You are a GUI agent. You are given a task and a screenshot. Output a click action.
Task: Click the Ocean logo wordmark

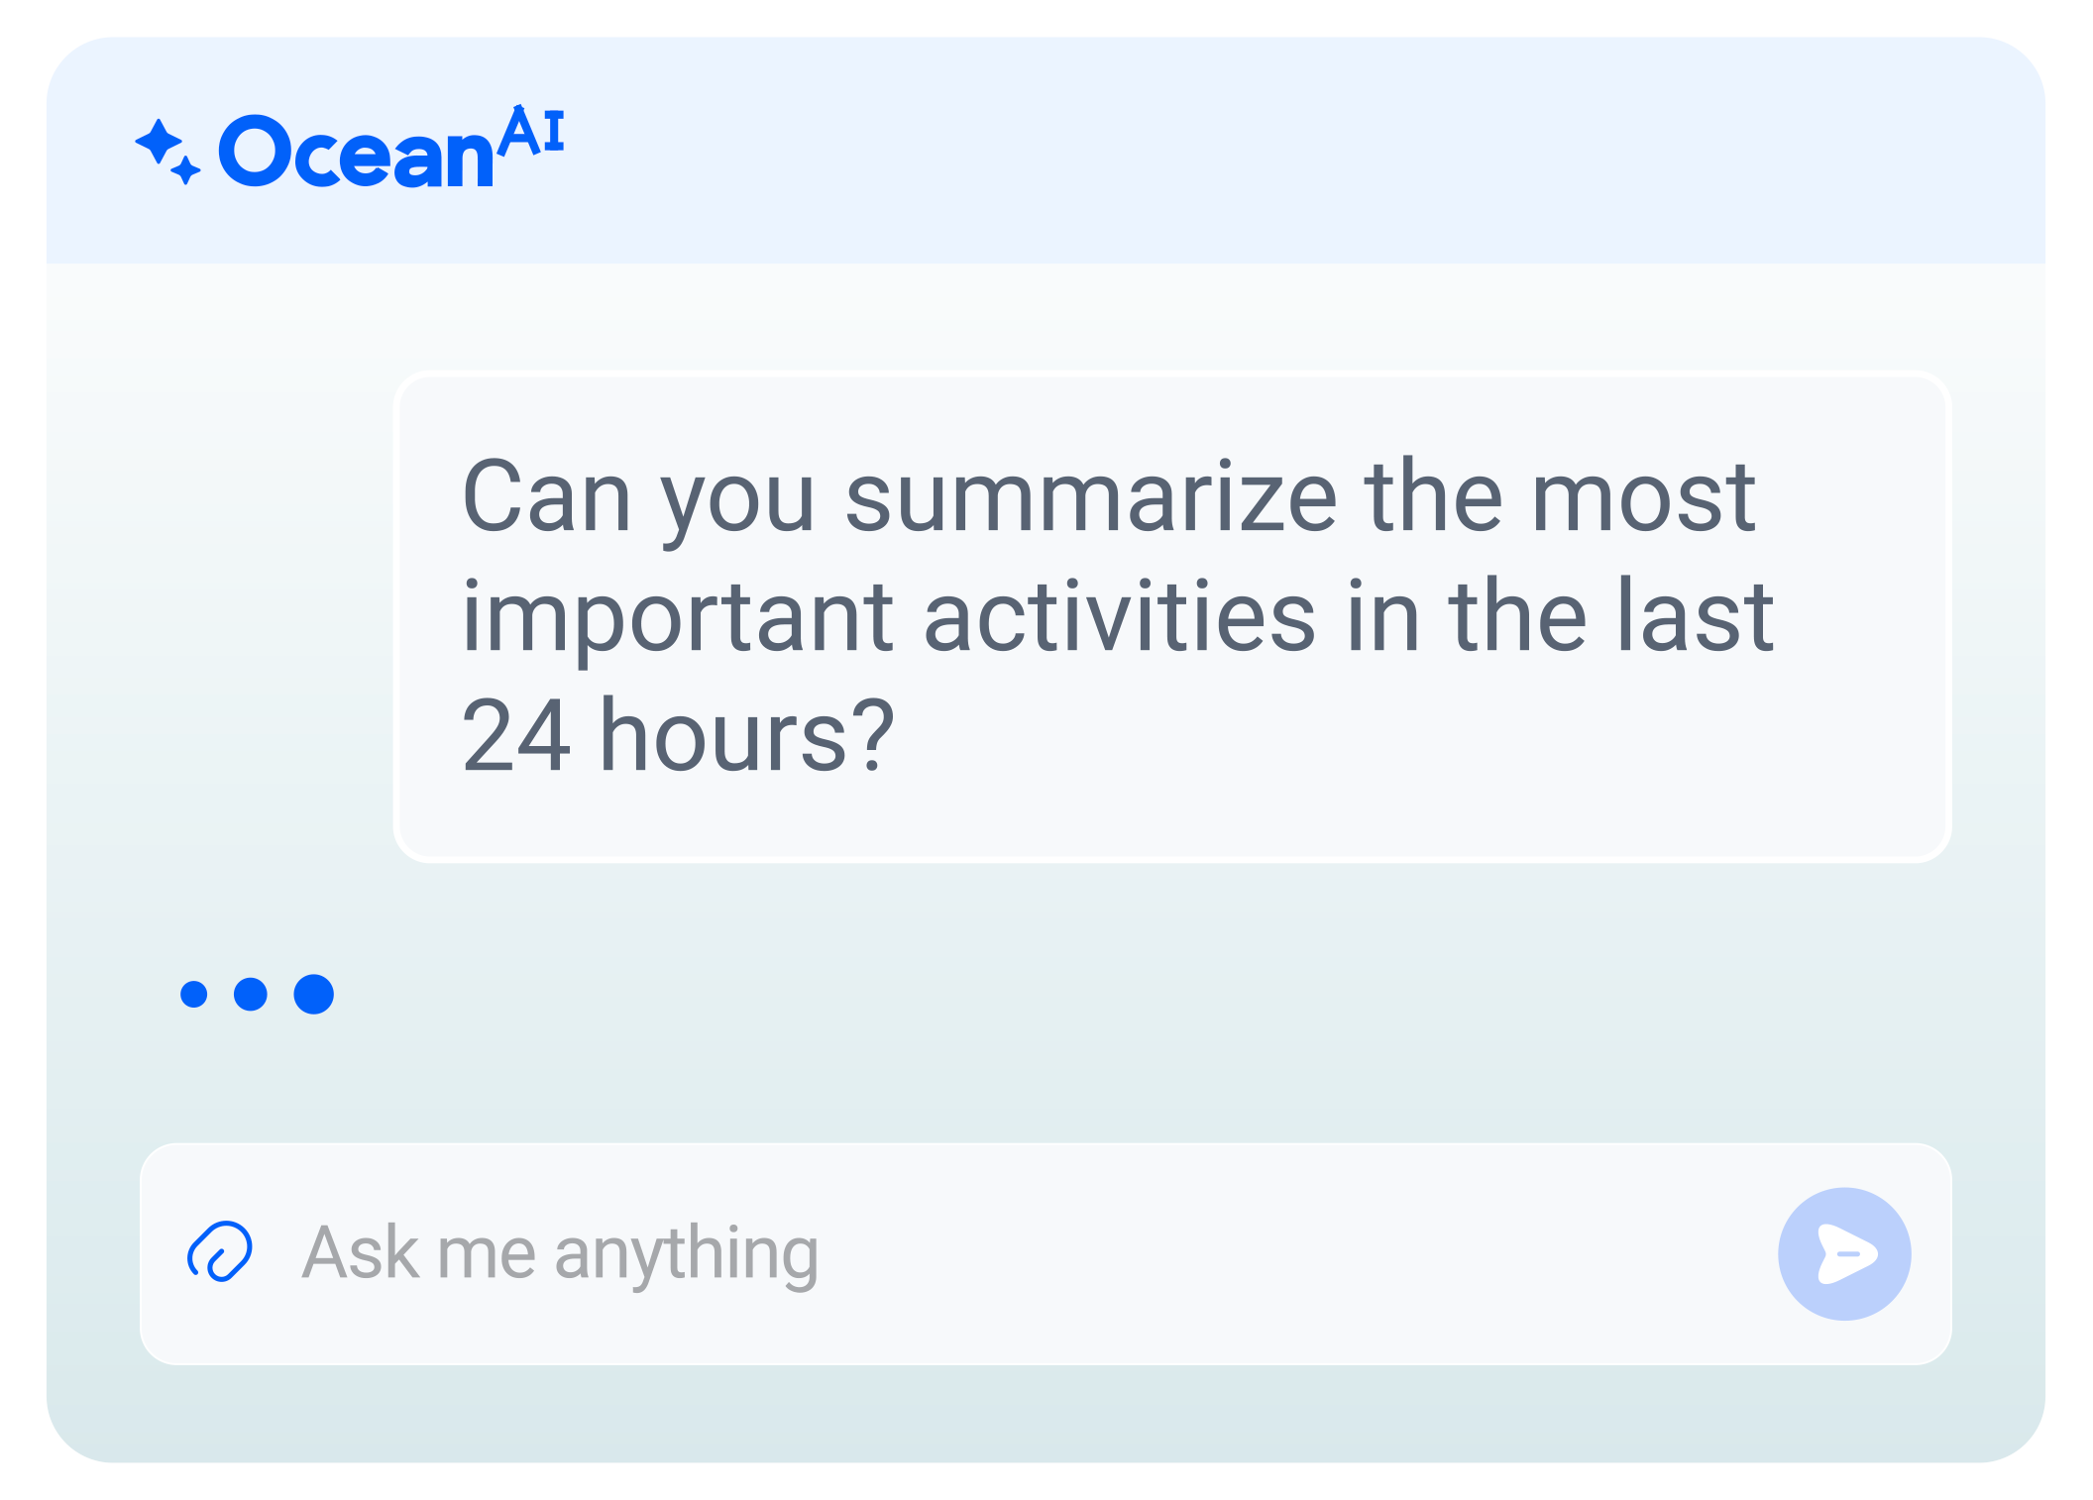357,154
